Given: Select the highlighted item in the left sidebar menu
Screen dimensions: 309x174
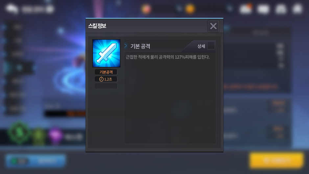Looking at the screenshot, I should (x=19, y=68).
